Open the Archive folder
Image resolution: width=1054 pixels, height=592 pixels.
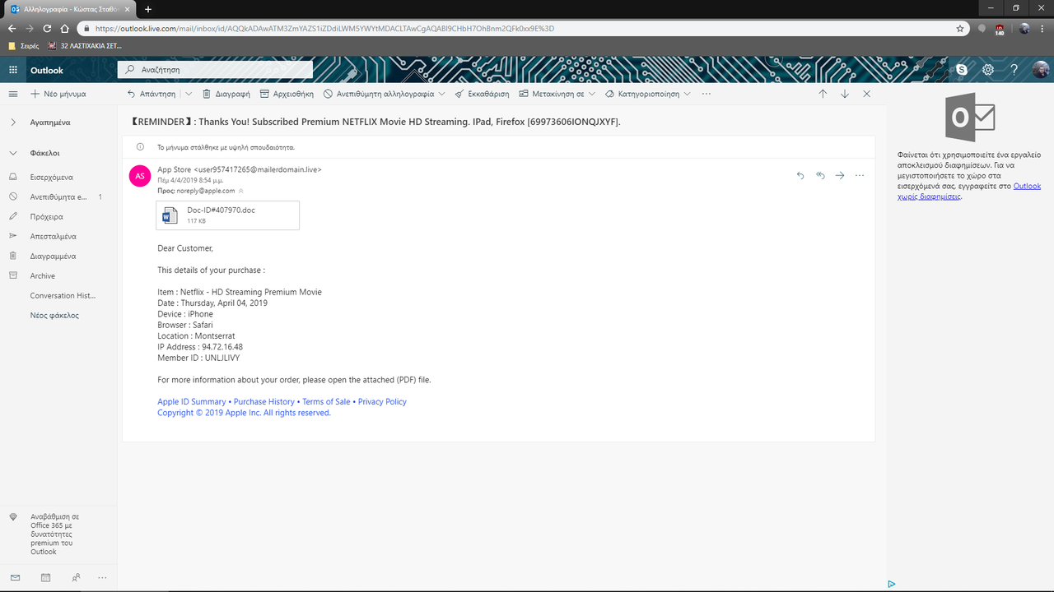point(43,275)
